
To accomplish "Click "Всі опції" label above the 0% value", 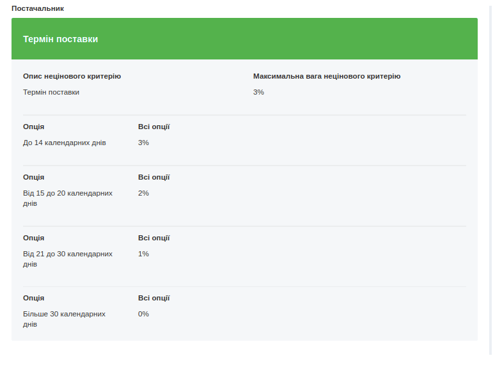I will (153, 298).
